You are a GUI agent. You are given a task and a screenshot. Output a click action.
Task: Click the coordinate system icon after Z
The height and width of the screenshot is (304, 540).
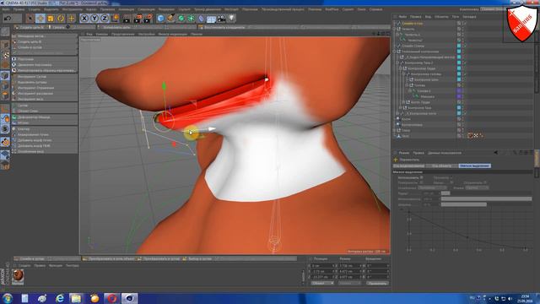[115, 19]
